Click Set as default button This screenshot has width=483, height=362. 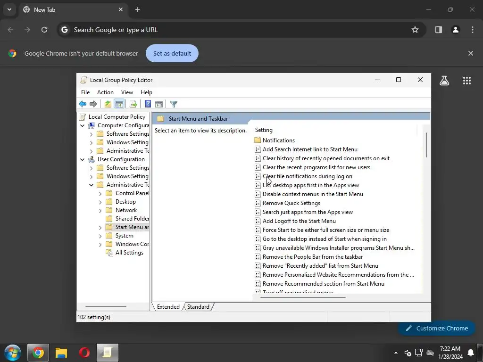pyautogui.click(x=172, y=53)
